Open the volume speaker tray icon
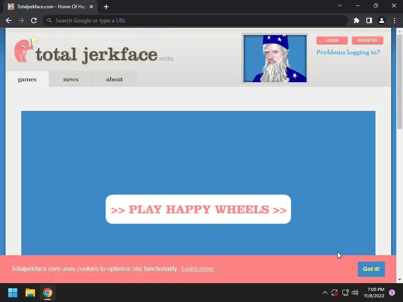This screenshot has height=302, width=403. pyautogui.click(x=355, y=293)
